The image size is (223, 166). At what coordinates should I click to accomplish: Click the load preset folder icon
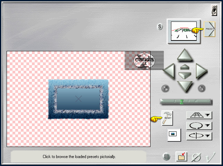pos(181,157)
